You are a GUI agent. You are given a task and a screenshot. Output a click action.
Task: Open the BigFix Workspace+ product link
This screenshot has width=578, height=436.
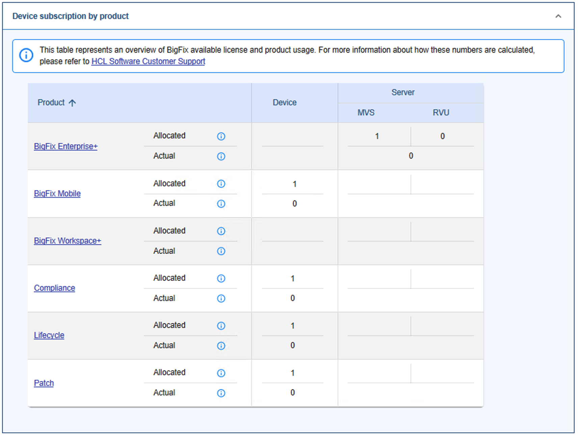68,241
